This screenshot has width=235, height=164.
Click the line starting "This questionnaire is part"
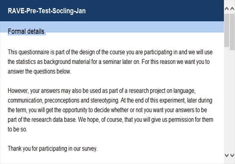click(x=110, y=52)
